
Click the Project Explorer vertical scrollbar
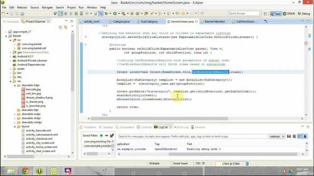tap(73, 63)
